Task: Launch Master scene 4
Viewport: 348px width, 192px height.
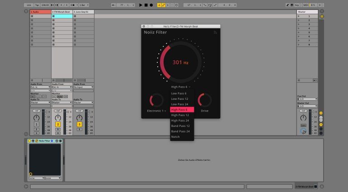Action: coord(299,28)
